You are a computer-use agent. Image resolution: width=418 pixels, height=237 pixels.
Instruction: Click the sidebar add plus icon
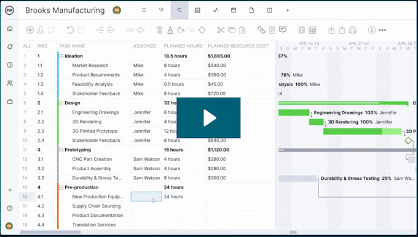[x=10, y=190]
